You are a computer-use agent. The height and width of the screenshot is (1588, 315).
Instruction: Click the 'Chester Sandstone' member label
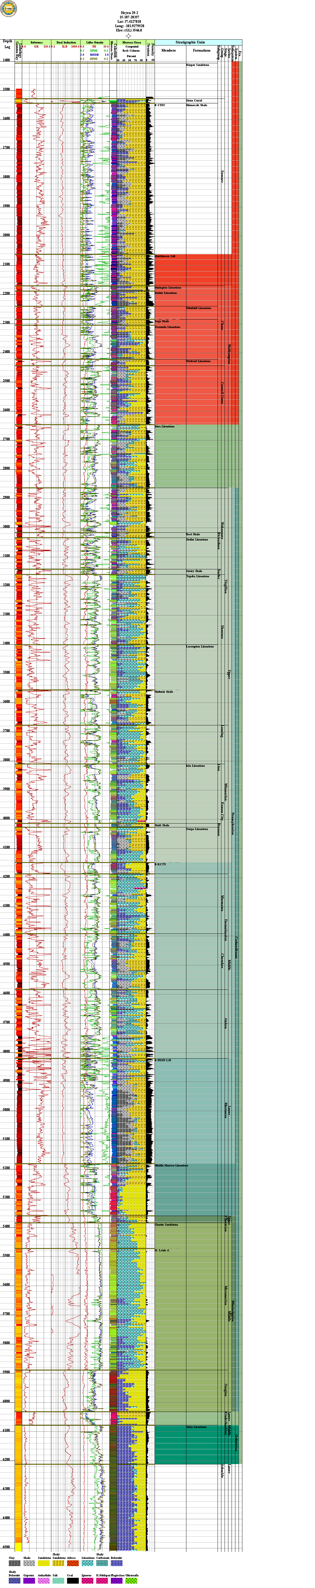point(167,1225)
